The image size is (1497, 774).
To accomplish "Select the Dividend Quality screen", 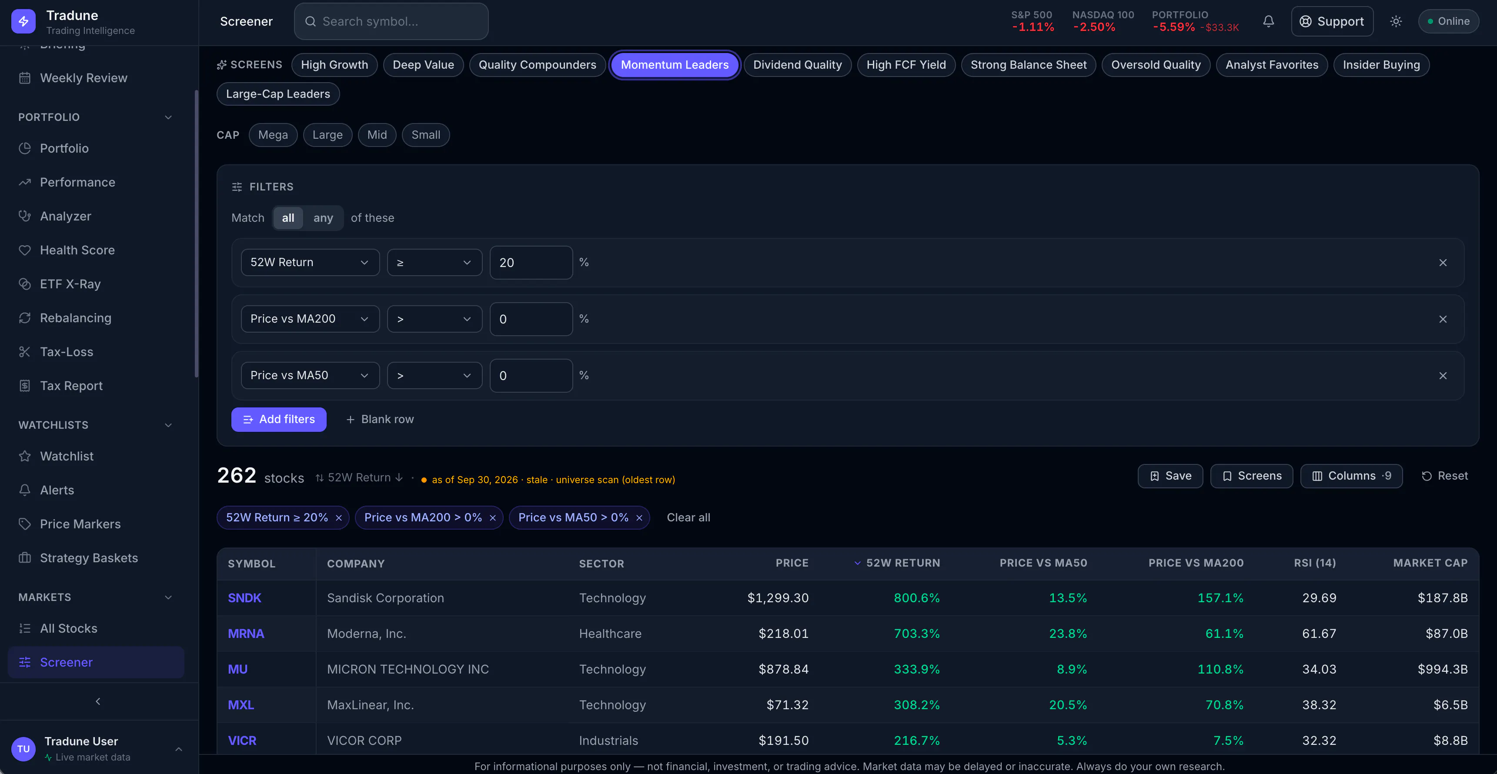I will point(797,65).
